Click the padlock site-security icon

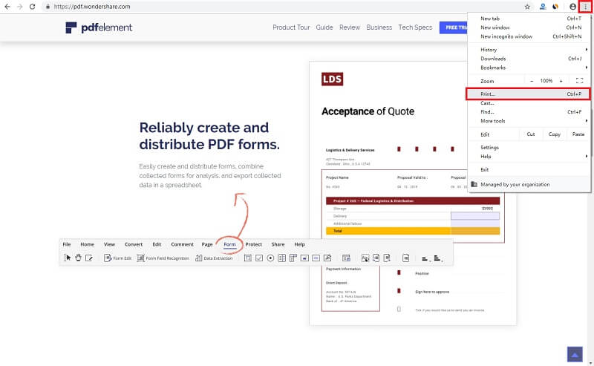click(48, 7)
